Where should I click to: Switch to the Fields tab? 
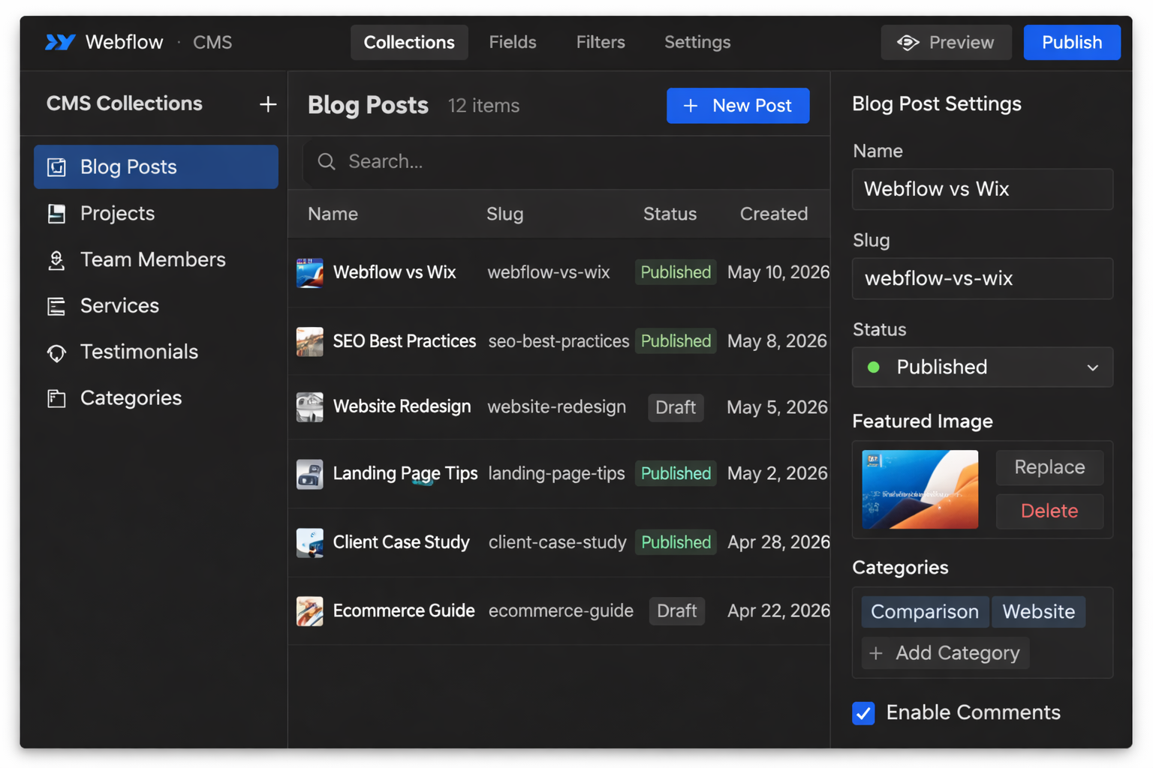point(513,42)
